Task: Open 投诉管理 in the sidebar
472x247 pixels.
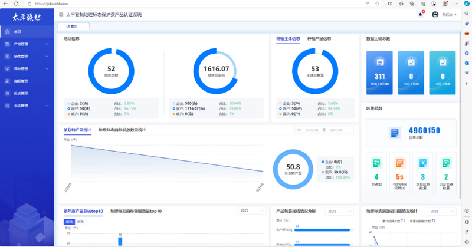Action: click(x=21, y=93)
